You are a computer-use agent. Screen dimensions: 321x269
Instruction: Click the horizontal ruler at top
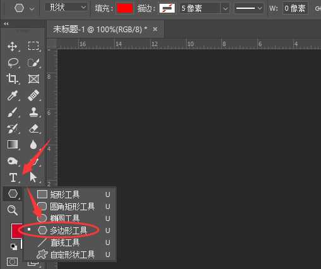pyautogui.click(x=189, y=44)
